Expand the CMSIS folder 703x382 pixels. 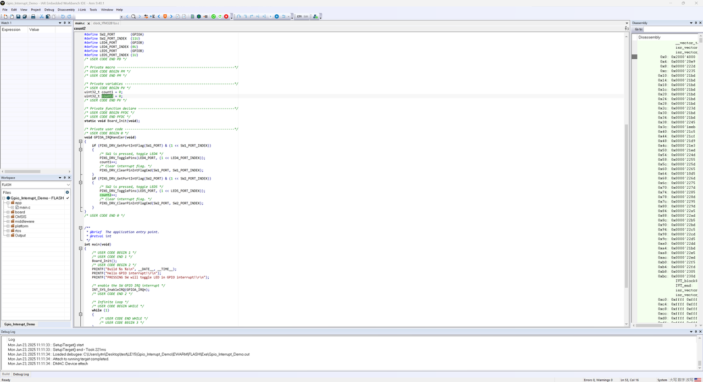pyautogui.click(x=8, y=217)
